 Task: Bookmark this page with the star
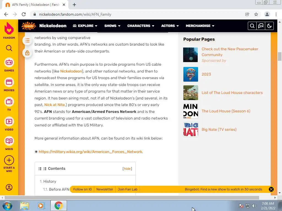(256, 14)
